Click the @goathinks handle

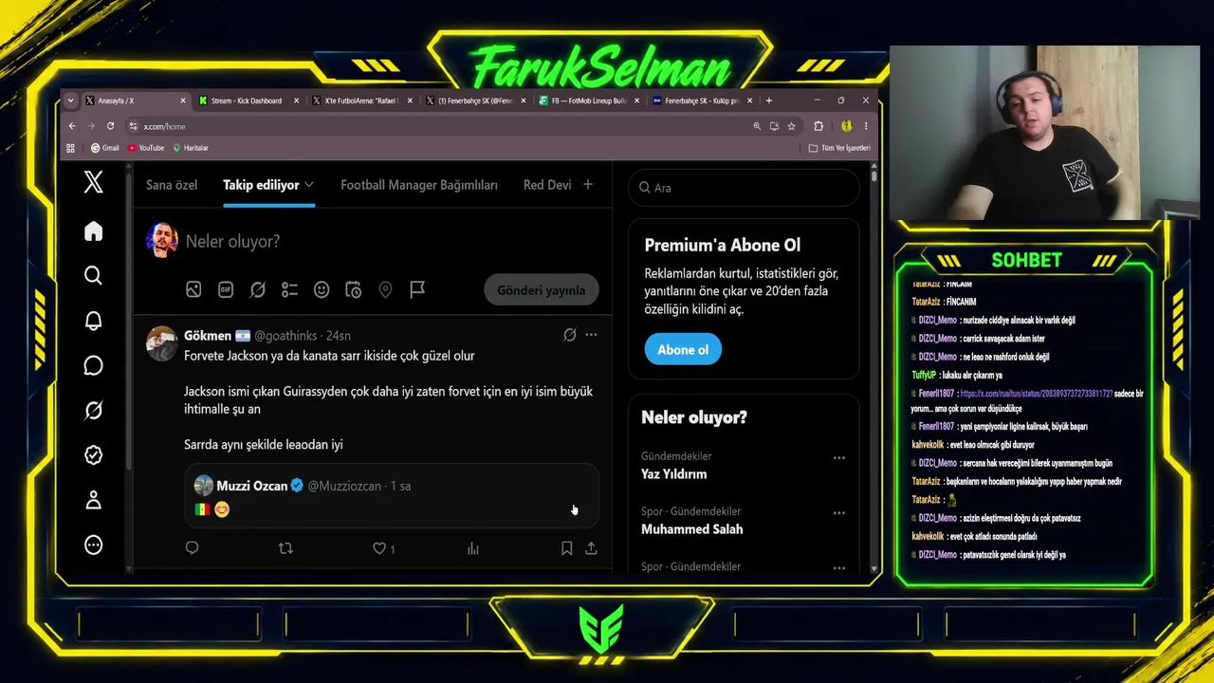pos(286,336)
